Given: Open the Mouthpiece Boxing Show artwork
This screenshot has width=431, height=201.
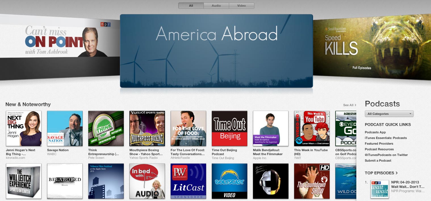Looking at the screenshot, I should tap(147, 129).
